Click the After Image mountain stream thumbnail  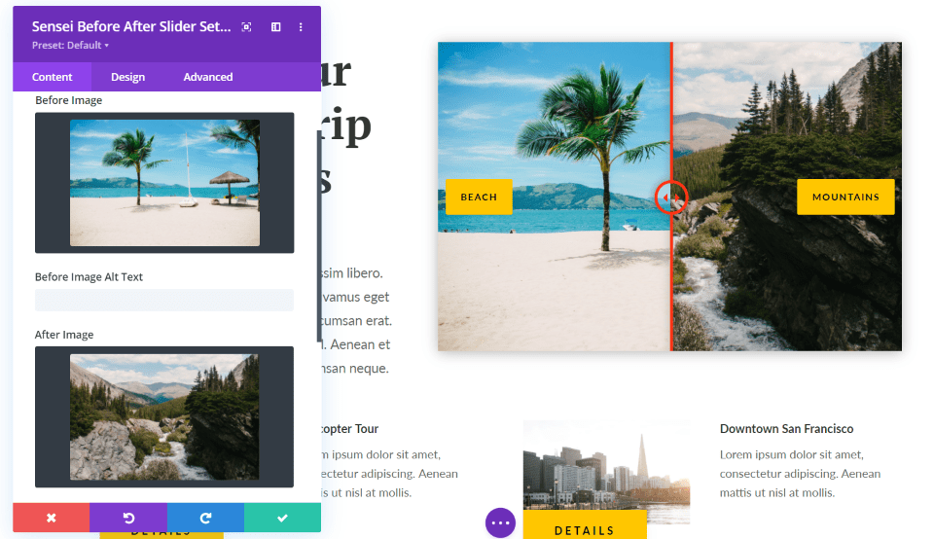click(x=164, y=416)
